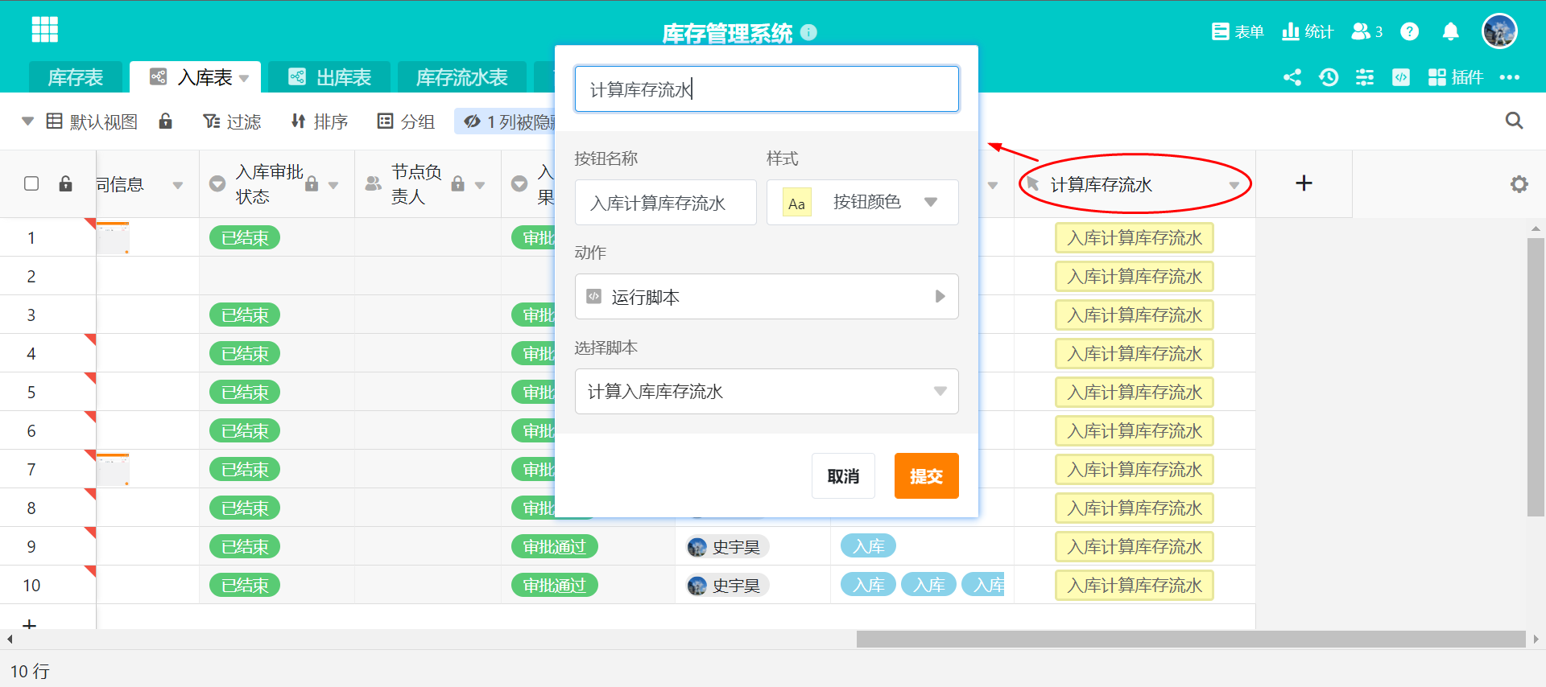Expand the 运行脚本 action selector
Screen dimensions: 1546x687
767,297
